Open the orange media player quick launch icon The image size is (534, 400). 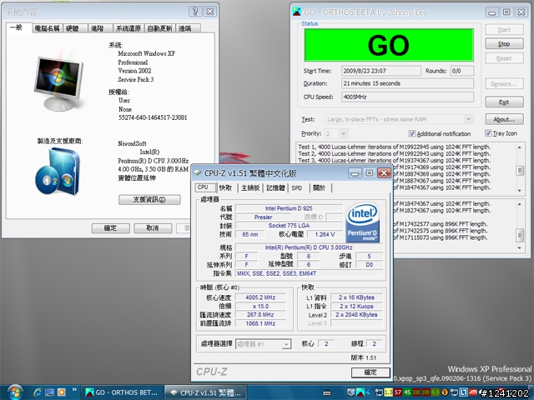[61, 392]
